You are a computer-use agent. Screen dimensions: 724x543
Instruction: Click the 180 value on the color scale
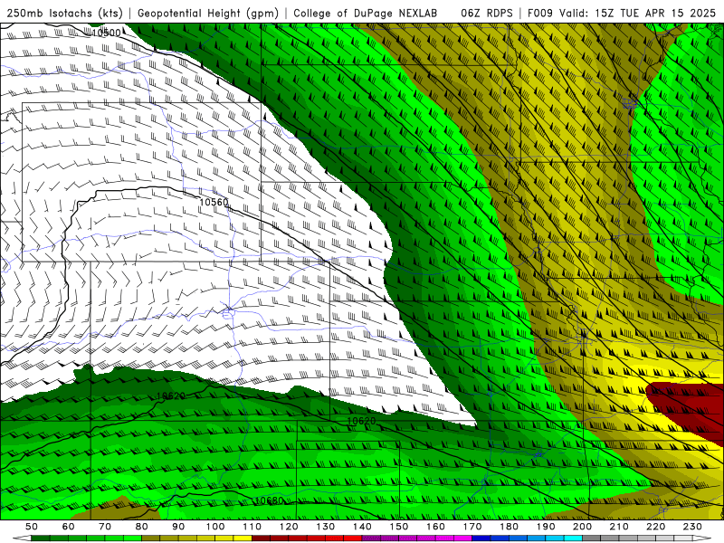(x=510, y=527)
